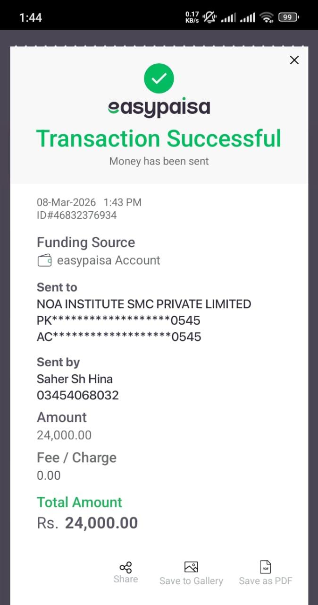318x605 pixels.
Task: Tap the masked PK IBAN number
Action: tap(118, 320)
